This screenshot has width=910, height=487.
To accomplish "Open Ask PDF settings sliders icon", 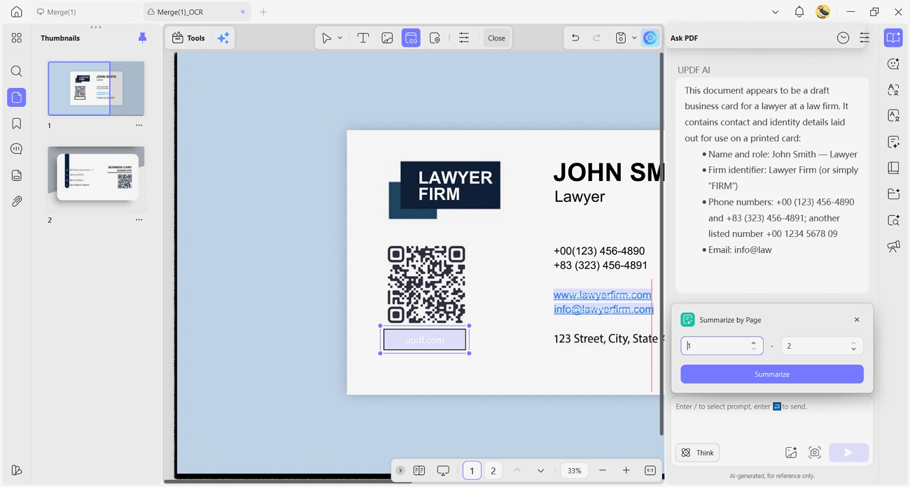I will 864,38.
